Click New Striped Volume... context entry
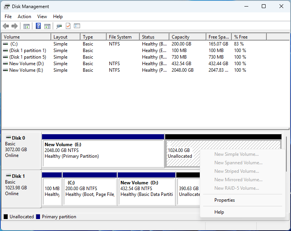This screenshot has height=231, width=291. click(x=242, y=171)
